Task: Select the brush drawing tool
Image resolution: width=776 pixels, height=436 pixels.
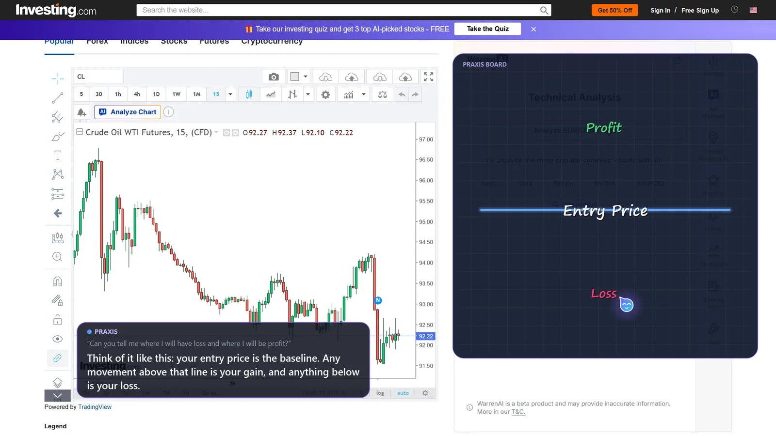Action: tap(58, 137)
